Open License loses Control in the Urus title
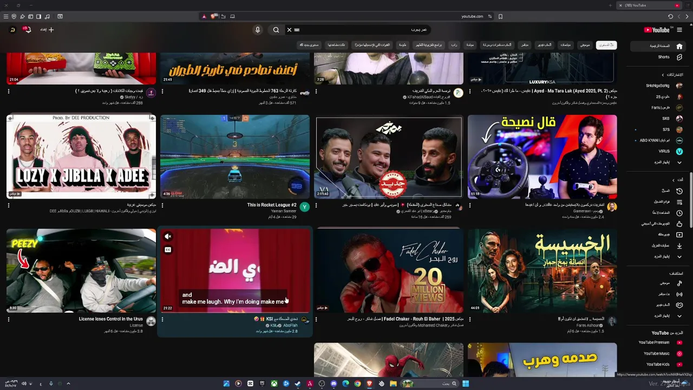The image size is (693, 390). pos(110,319)
